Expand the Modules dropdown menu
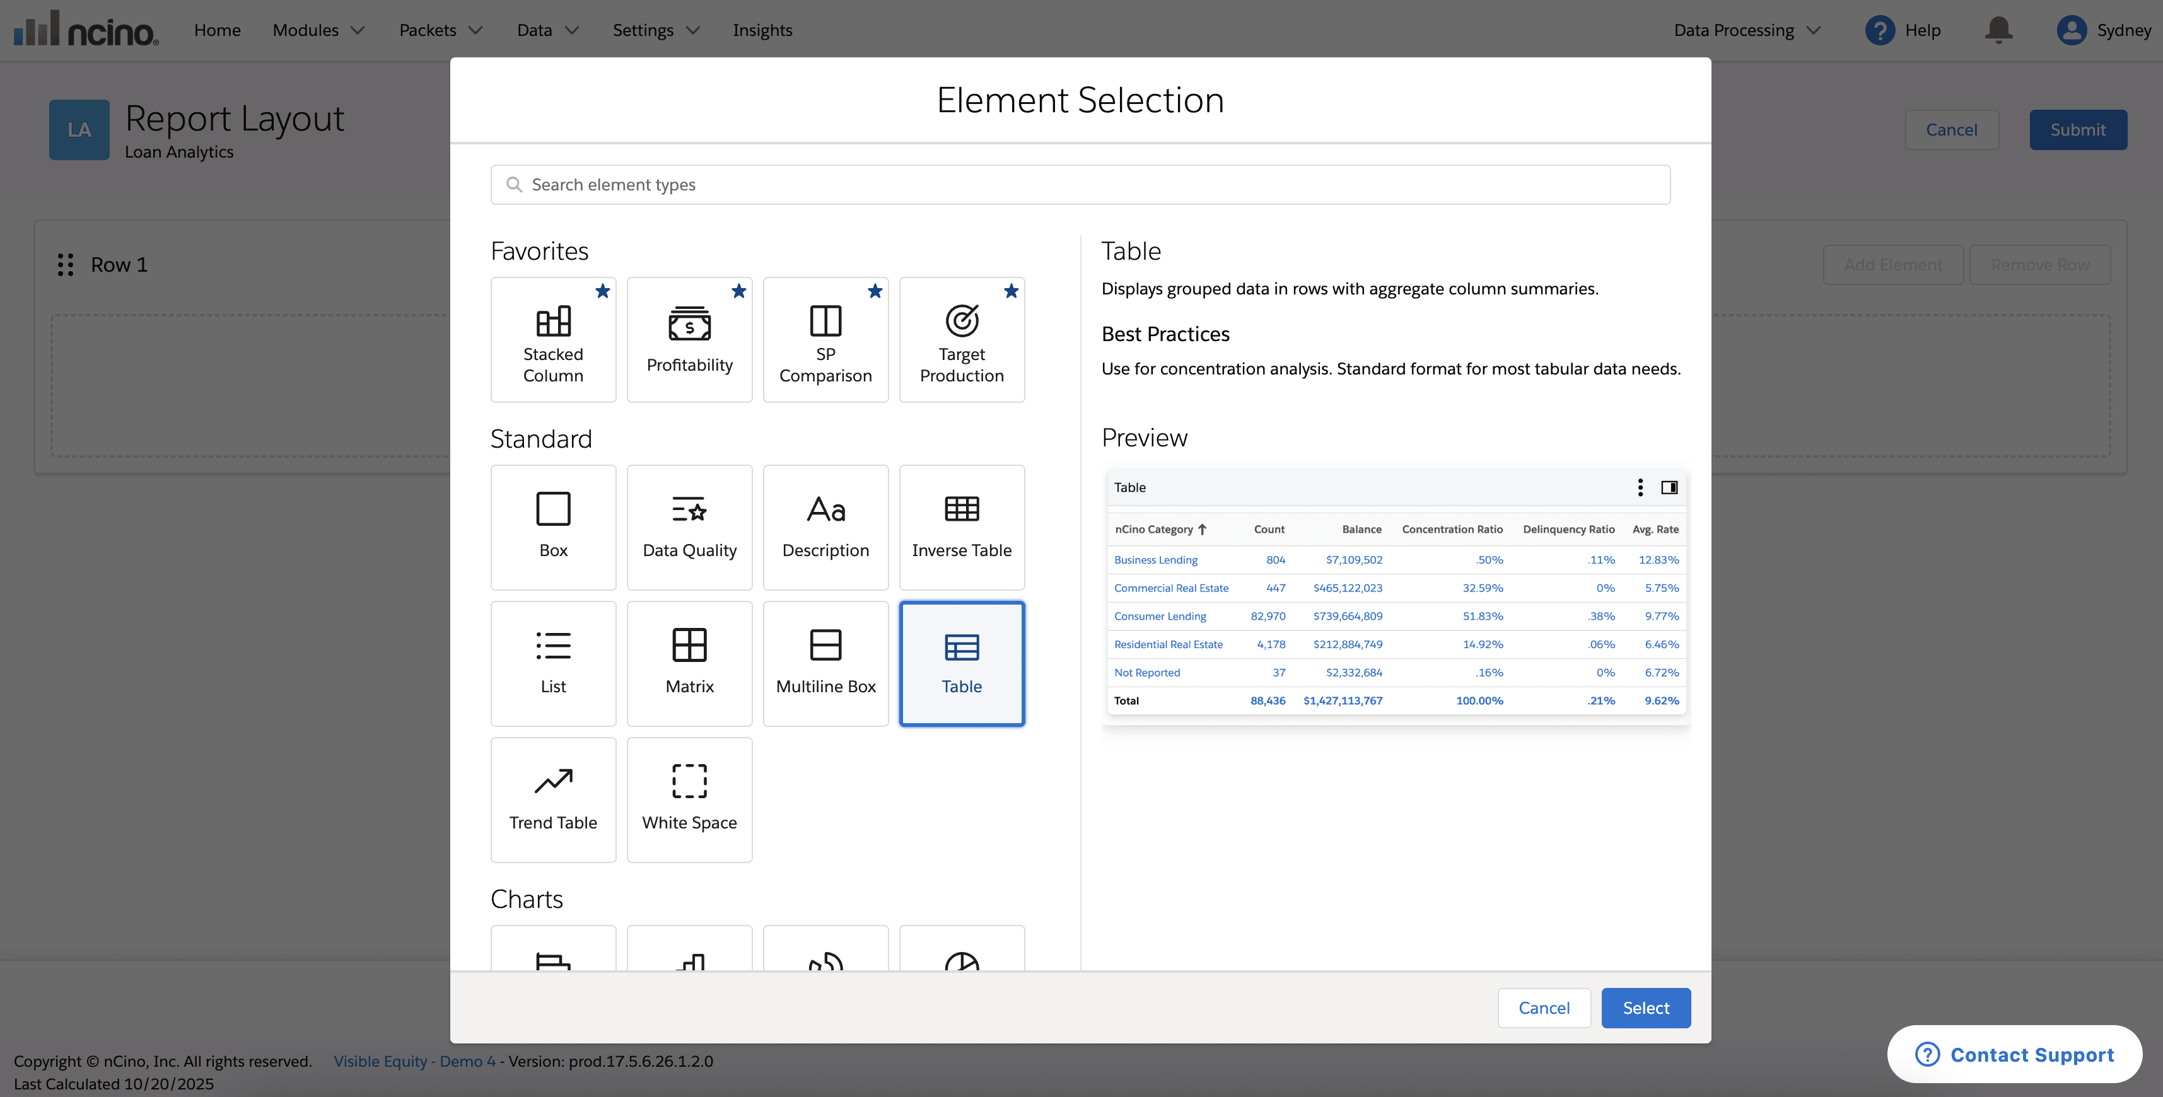The image size is (2163, 1097). point(318,30)
